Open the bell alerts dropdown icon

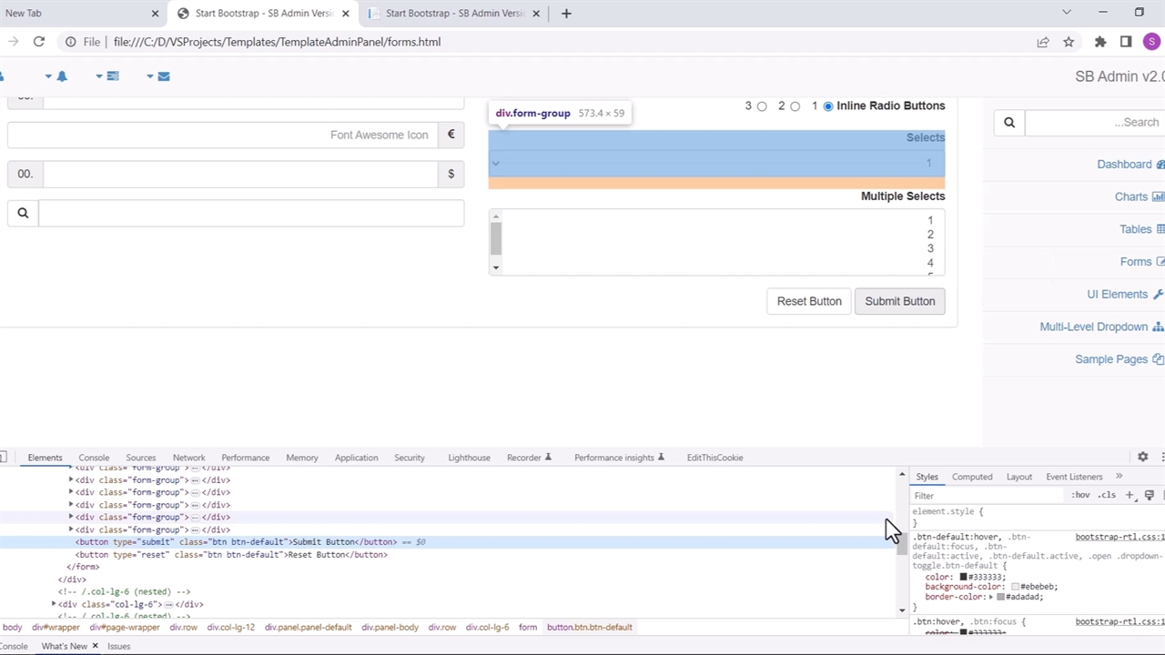tap(61, 76)
